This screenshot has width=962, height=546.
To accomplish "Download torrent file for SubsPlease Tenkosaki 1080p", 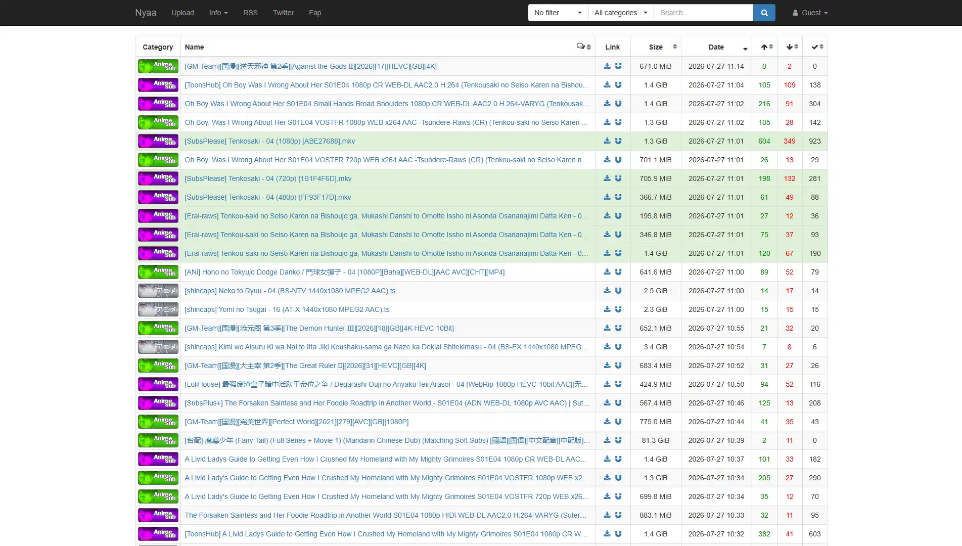I will 607,141.
